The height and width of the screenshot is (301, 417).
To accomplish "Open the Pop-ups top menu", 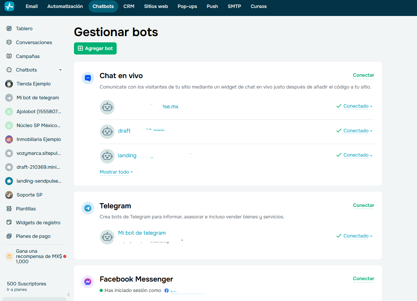I will pyautogui.click(x=187, y=6).
